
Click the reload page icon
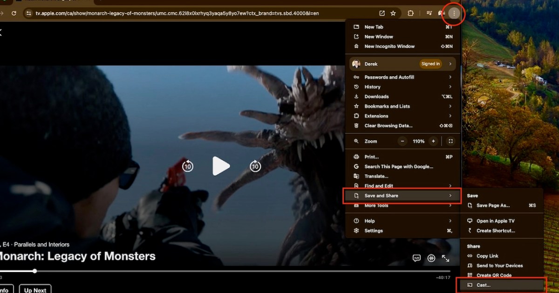click(x=14, y=13)
